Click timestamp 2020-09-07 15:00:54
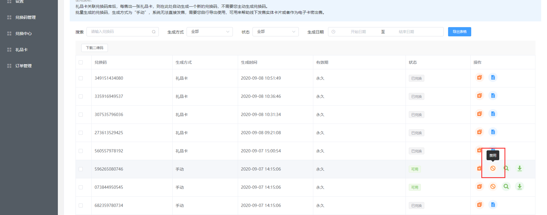Image resolution: width=547 pixels, height=215 pixels. tap(261, 151)
